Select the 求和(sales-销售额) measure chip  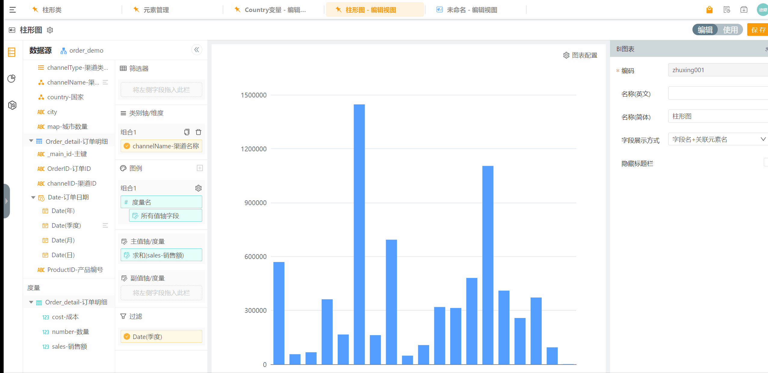[161, 255]
